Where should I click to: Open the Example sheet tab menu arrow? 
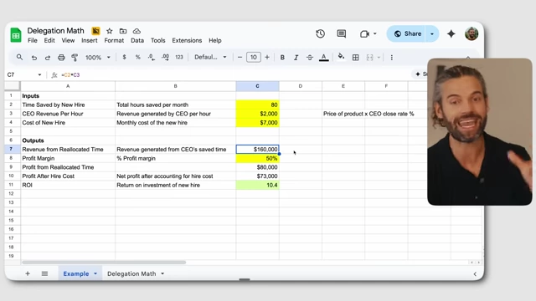click(x=95, y=273)
